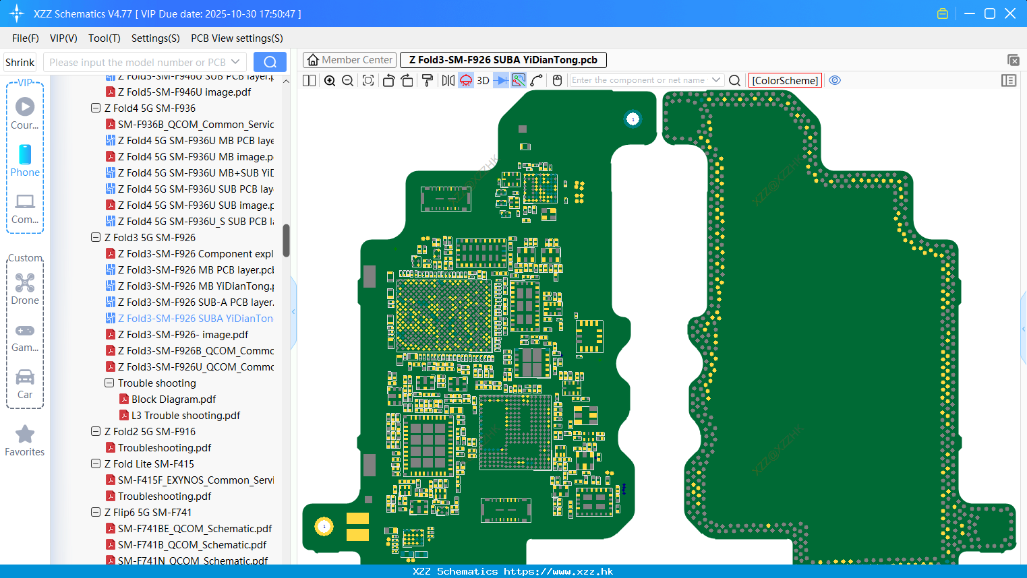Click the Shrink button
This screenshot has width=1027, height=578.
(20, 62)
